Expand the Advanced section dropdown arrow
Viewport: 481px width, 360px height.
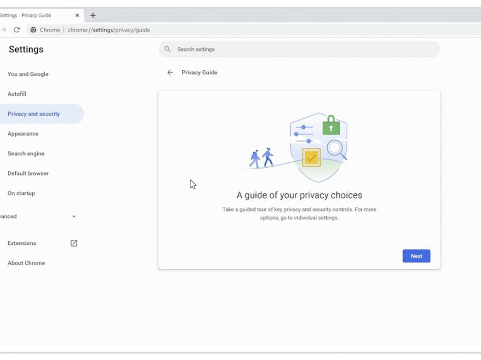pyautogui.click(x=74, y=216)
